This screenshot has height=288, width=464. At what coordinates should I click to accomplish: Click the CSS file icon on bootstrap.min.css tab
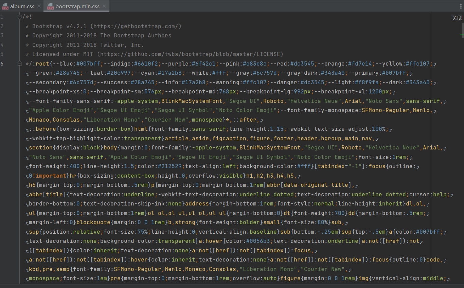[50, 6]
